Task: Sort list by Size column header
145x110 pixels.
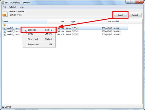Action: coord(56,21)
